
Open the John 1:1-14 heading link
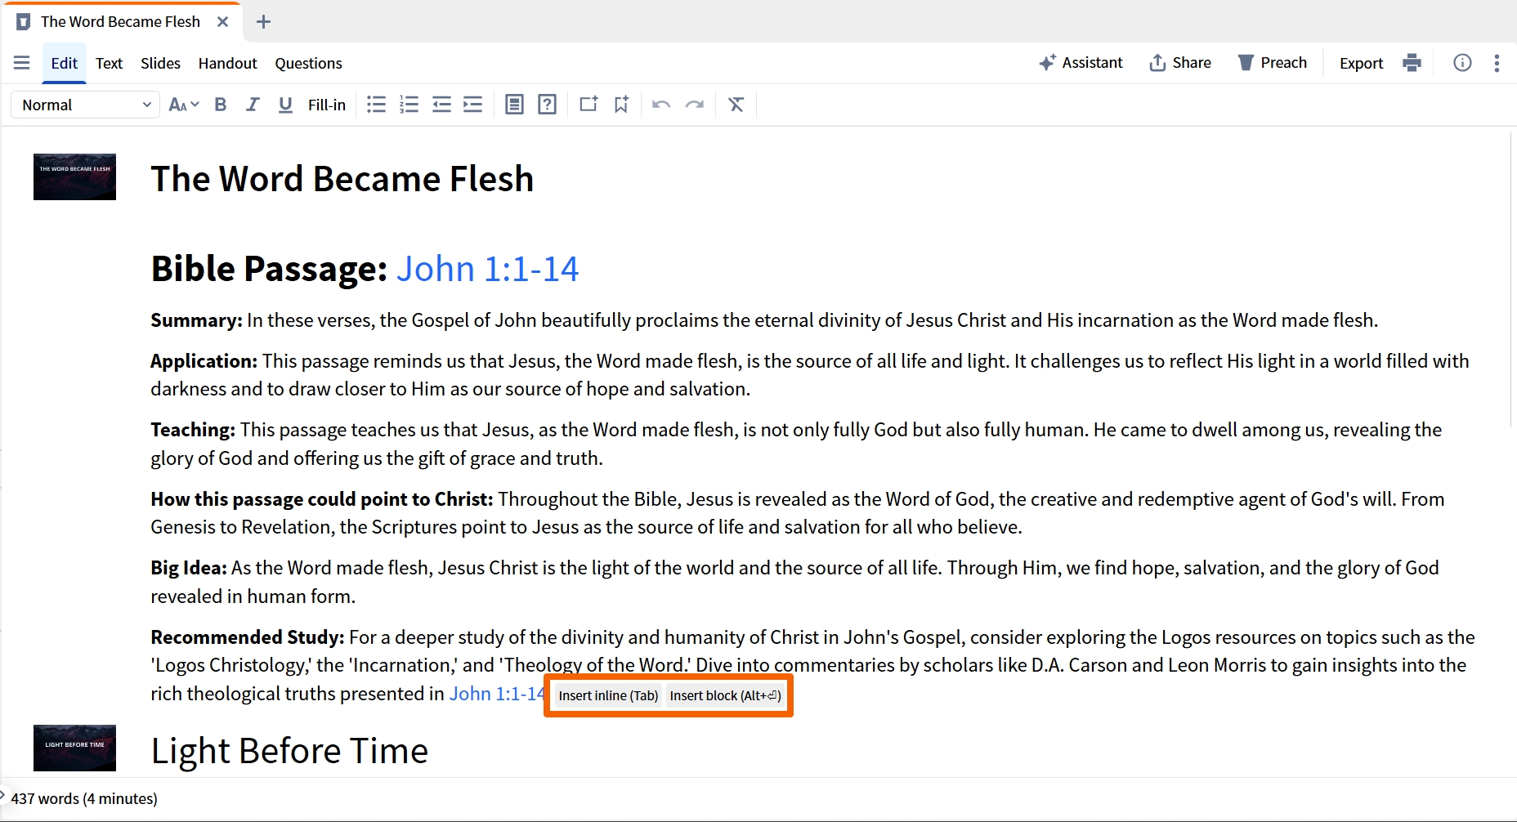488,269
